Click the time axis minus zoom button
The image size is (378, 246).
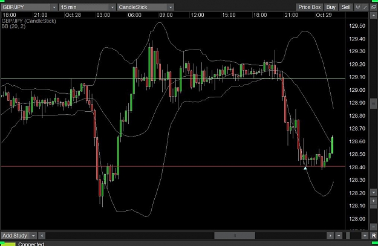pyautogui.click(x=339, y=236)
